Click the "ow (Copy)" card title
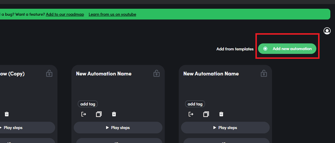The width and height of the screenshot is (335, 143). [12, 74]
